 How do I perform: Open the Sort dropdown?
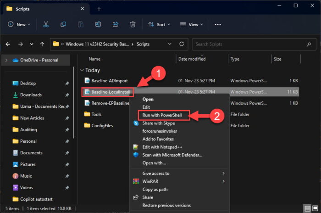click(159, 24)
